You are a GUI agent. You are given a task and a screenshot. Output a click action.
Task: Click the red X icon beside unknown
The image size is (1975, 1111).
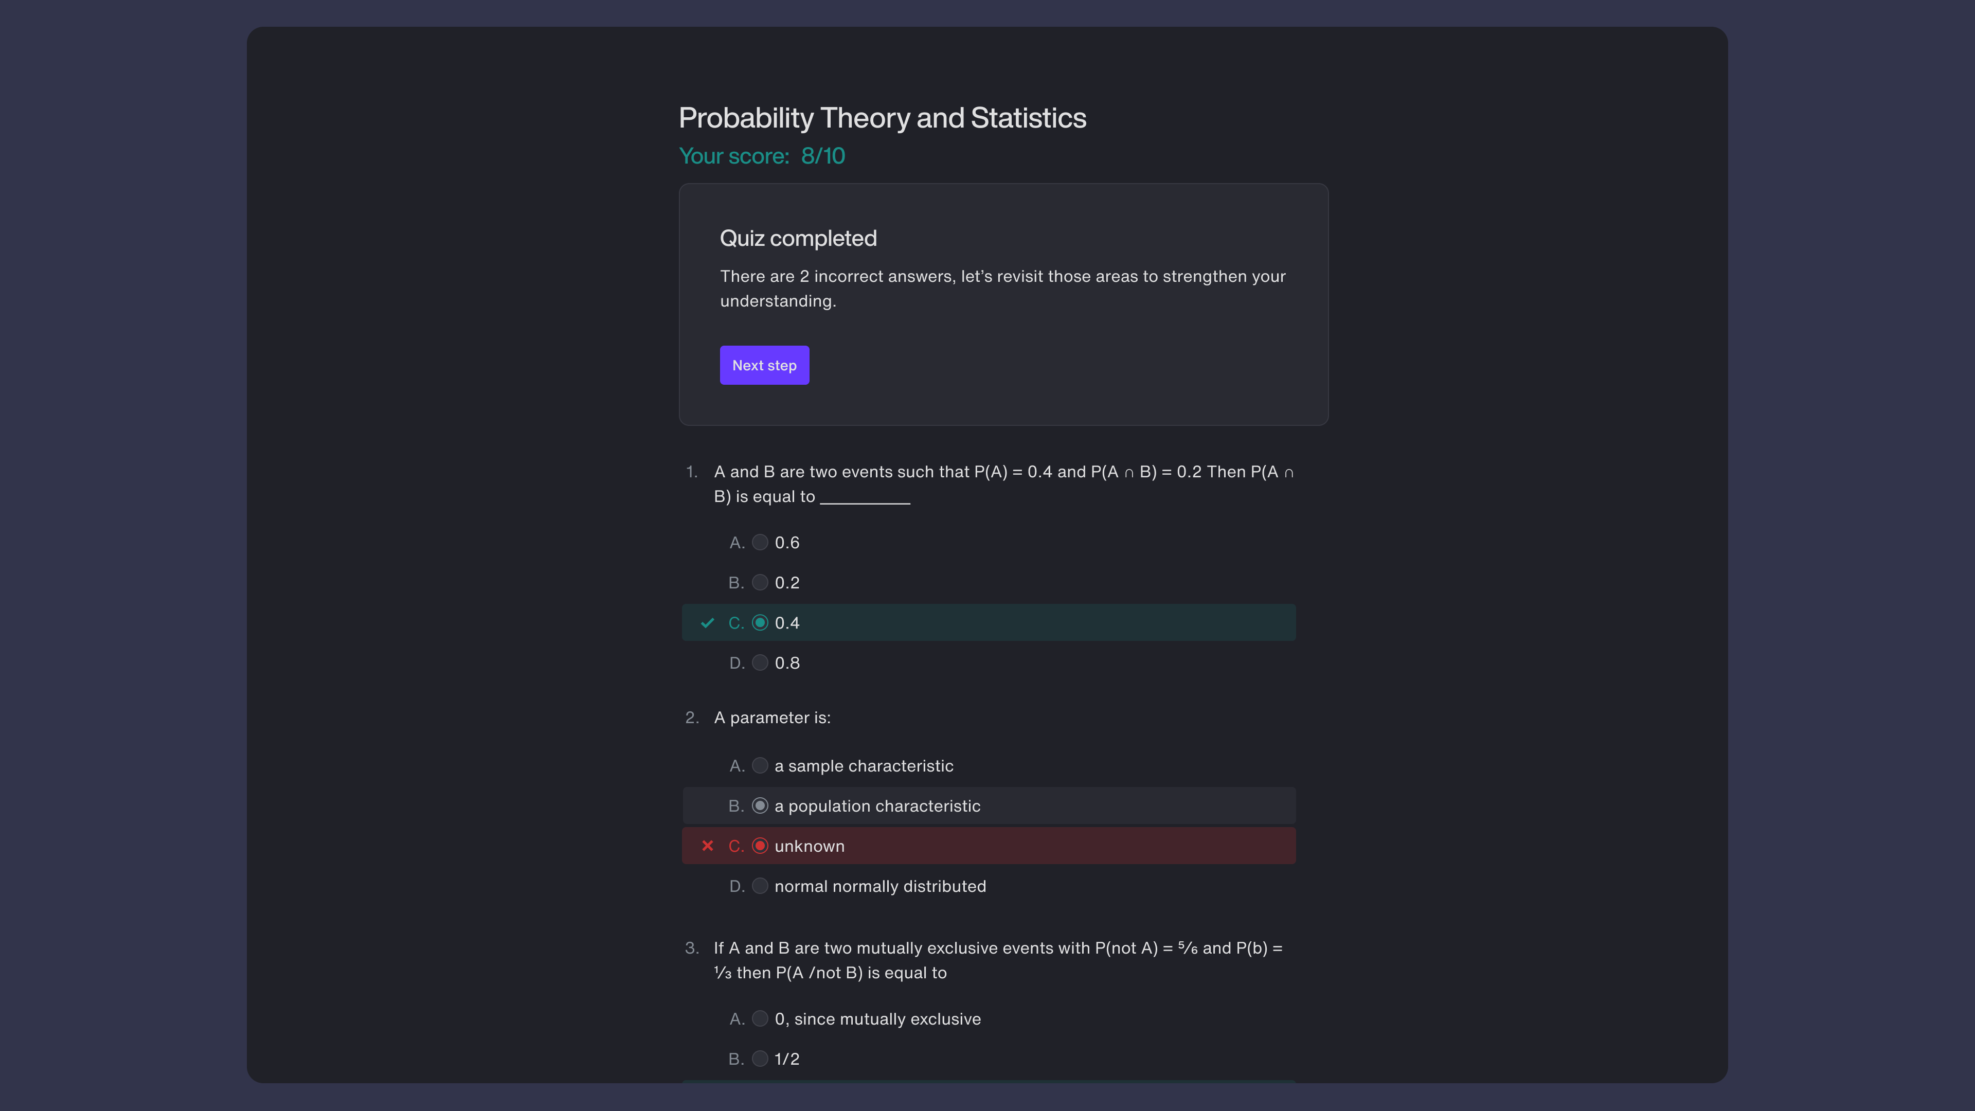click(x=708, y=846)
